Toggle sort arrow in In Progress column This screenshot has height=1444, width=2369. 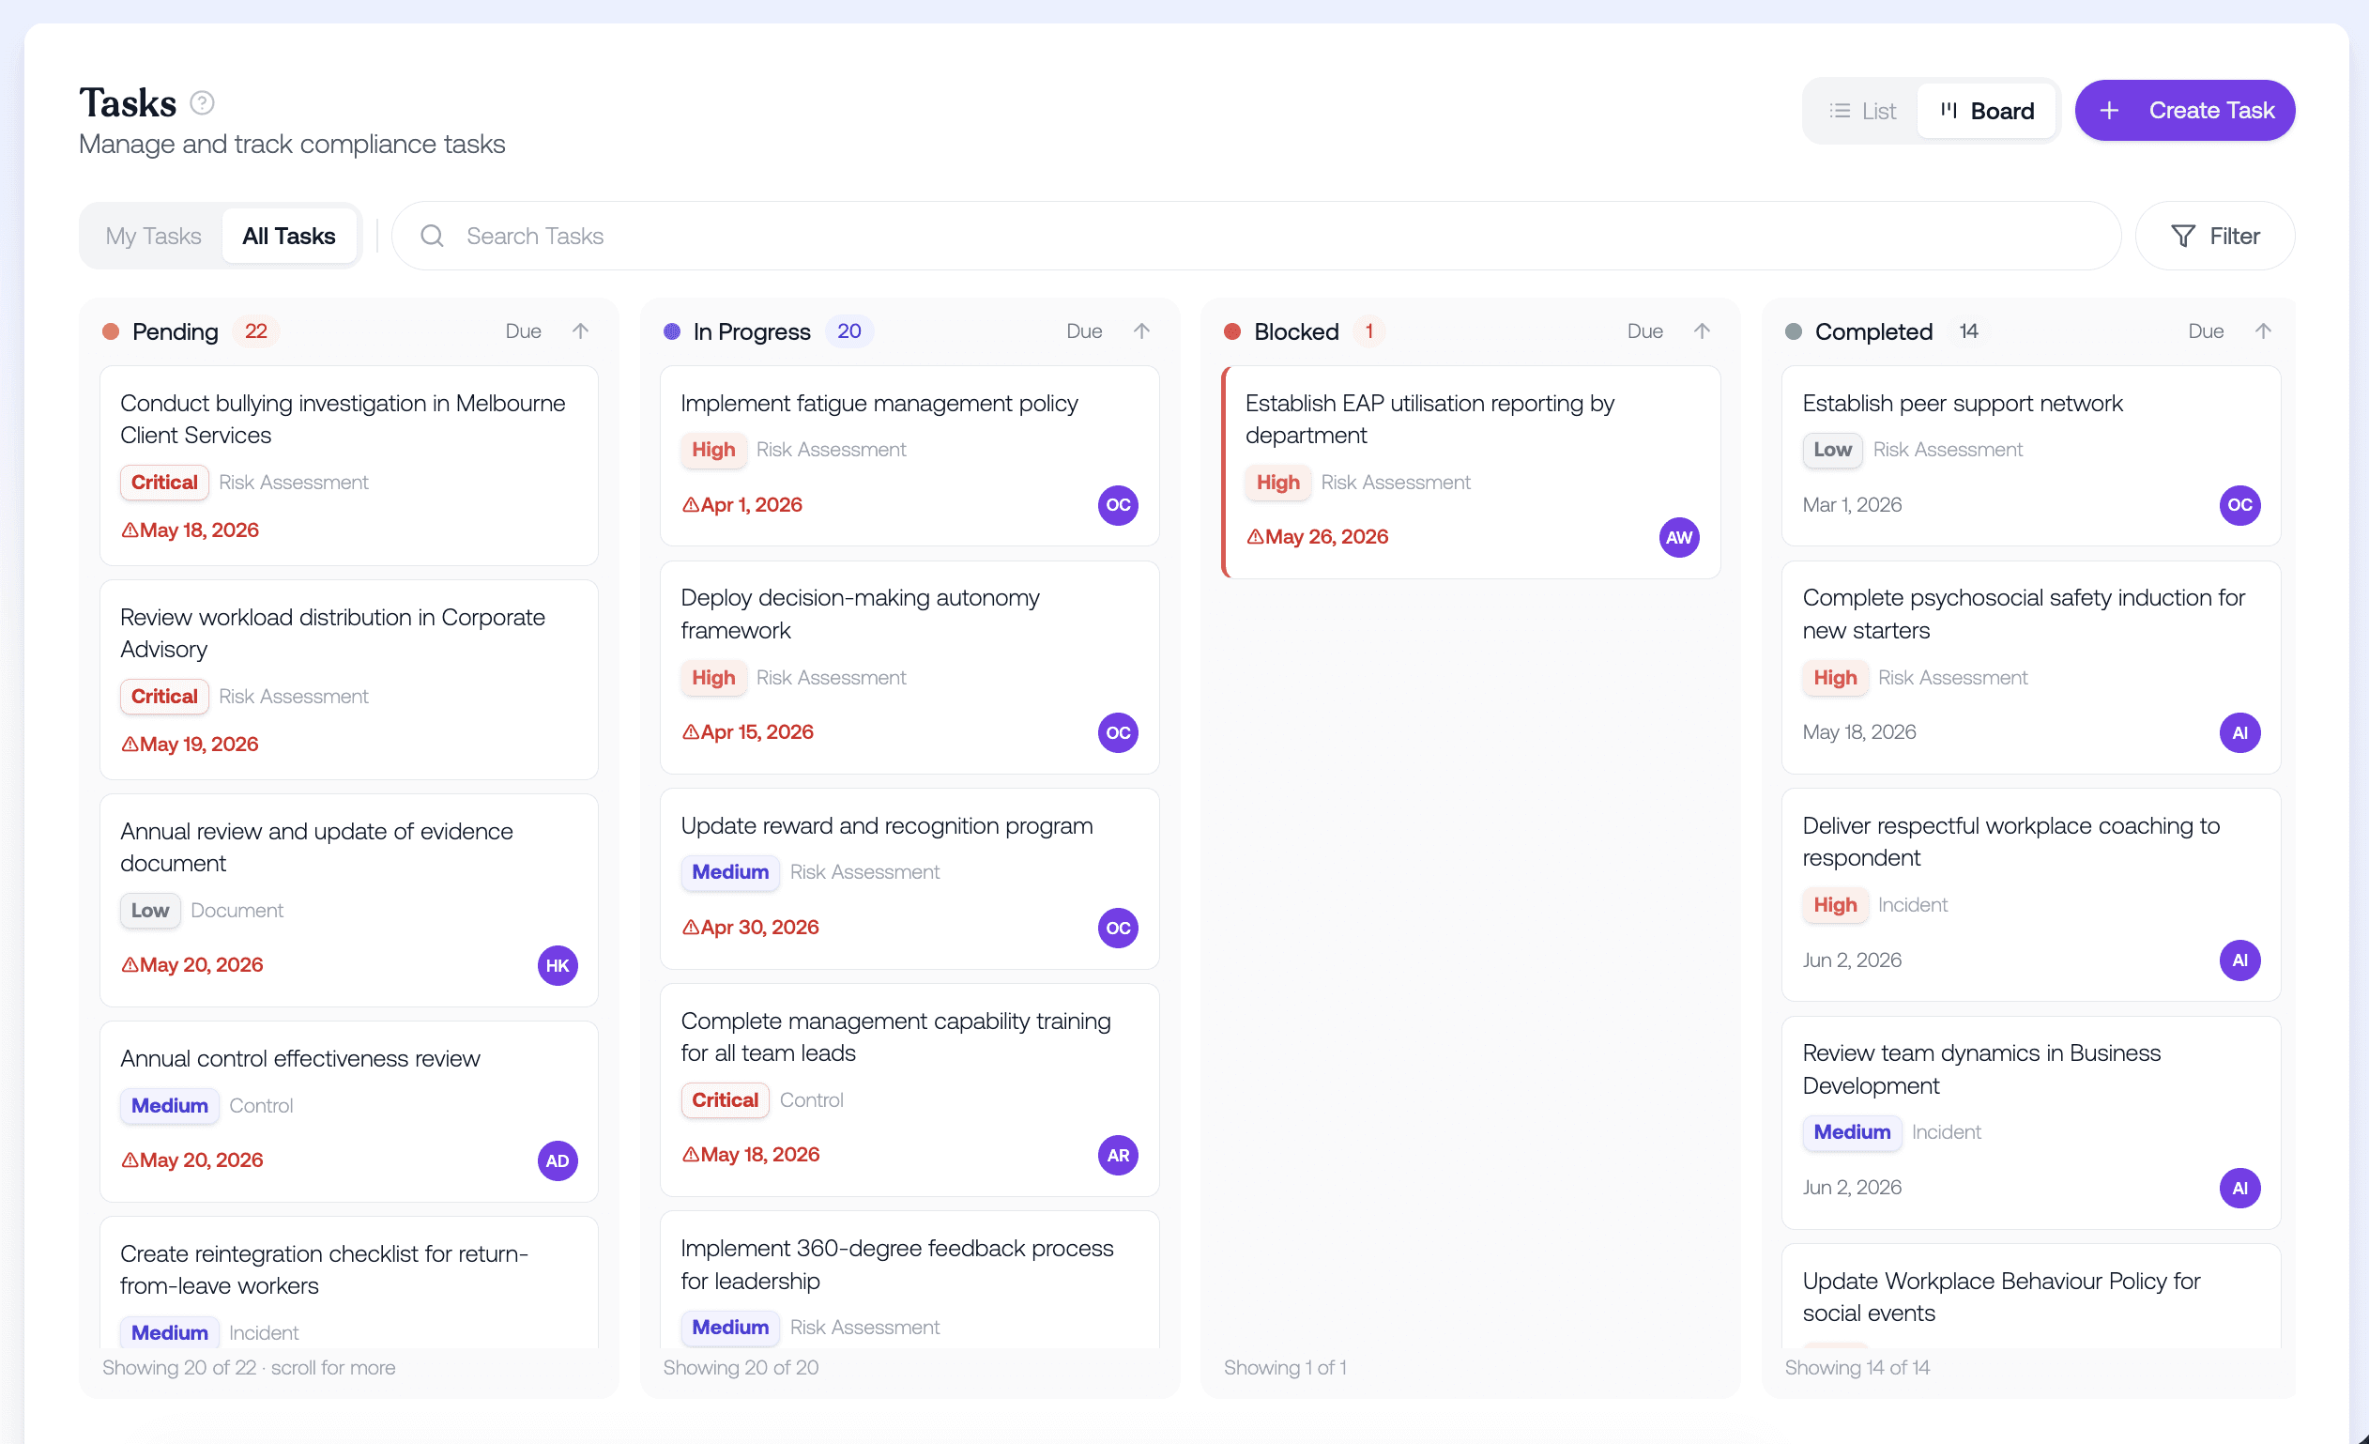1141,330
